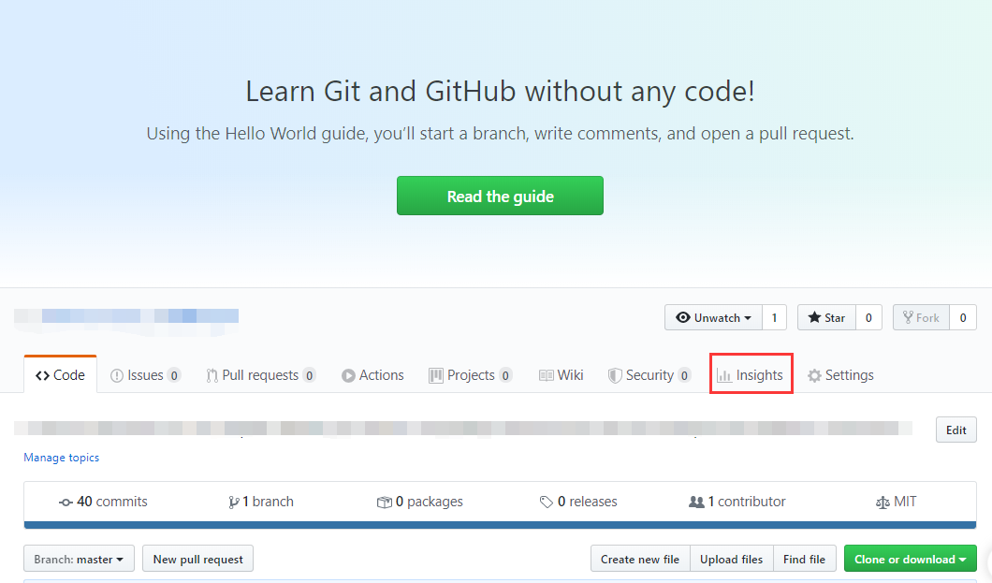The image size is (992, 583).
Task: Click Edit next to the repository description
Action: pos(956,430)
